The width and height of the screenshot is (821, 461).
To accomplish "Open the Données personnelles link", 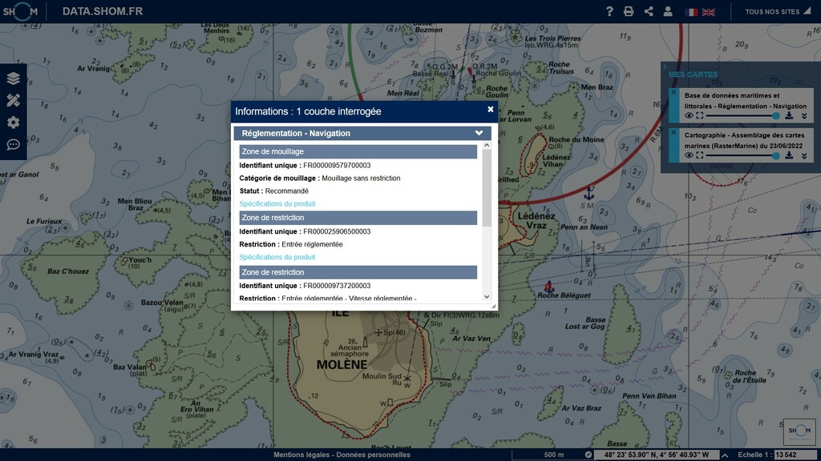I will [x=374, y=455].
